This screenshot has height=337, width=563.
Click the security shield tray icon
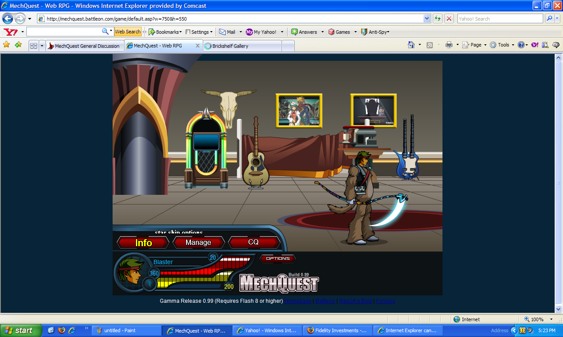[523, 330]
